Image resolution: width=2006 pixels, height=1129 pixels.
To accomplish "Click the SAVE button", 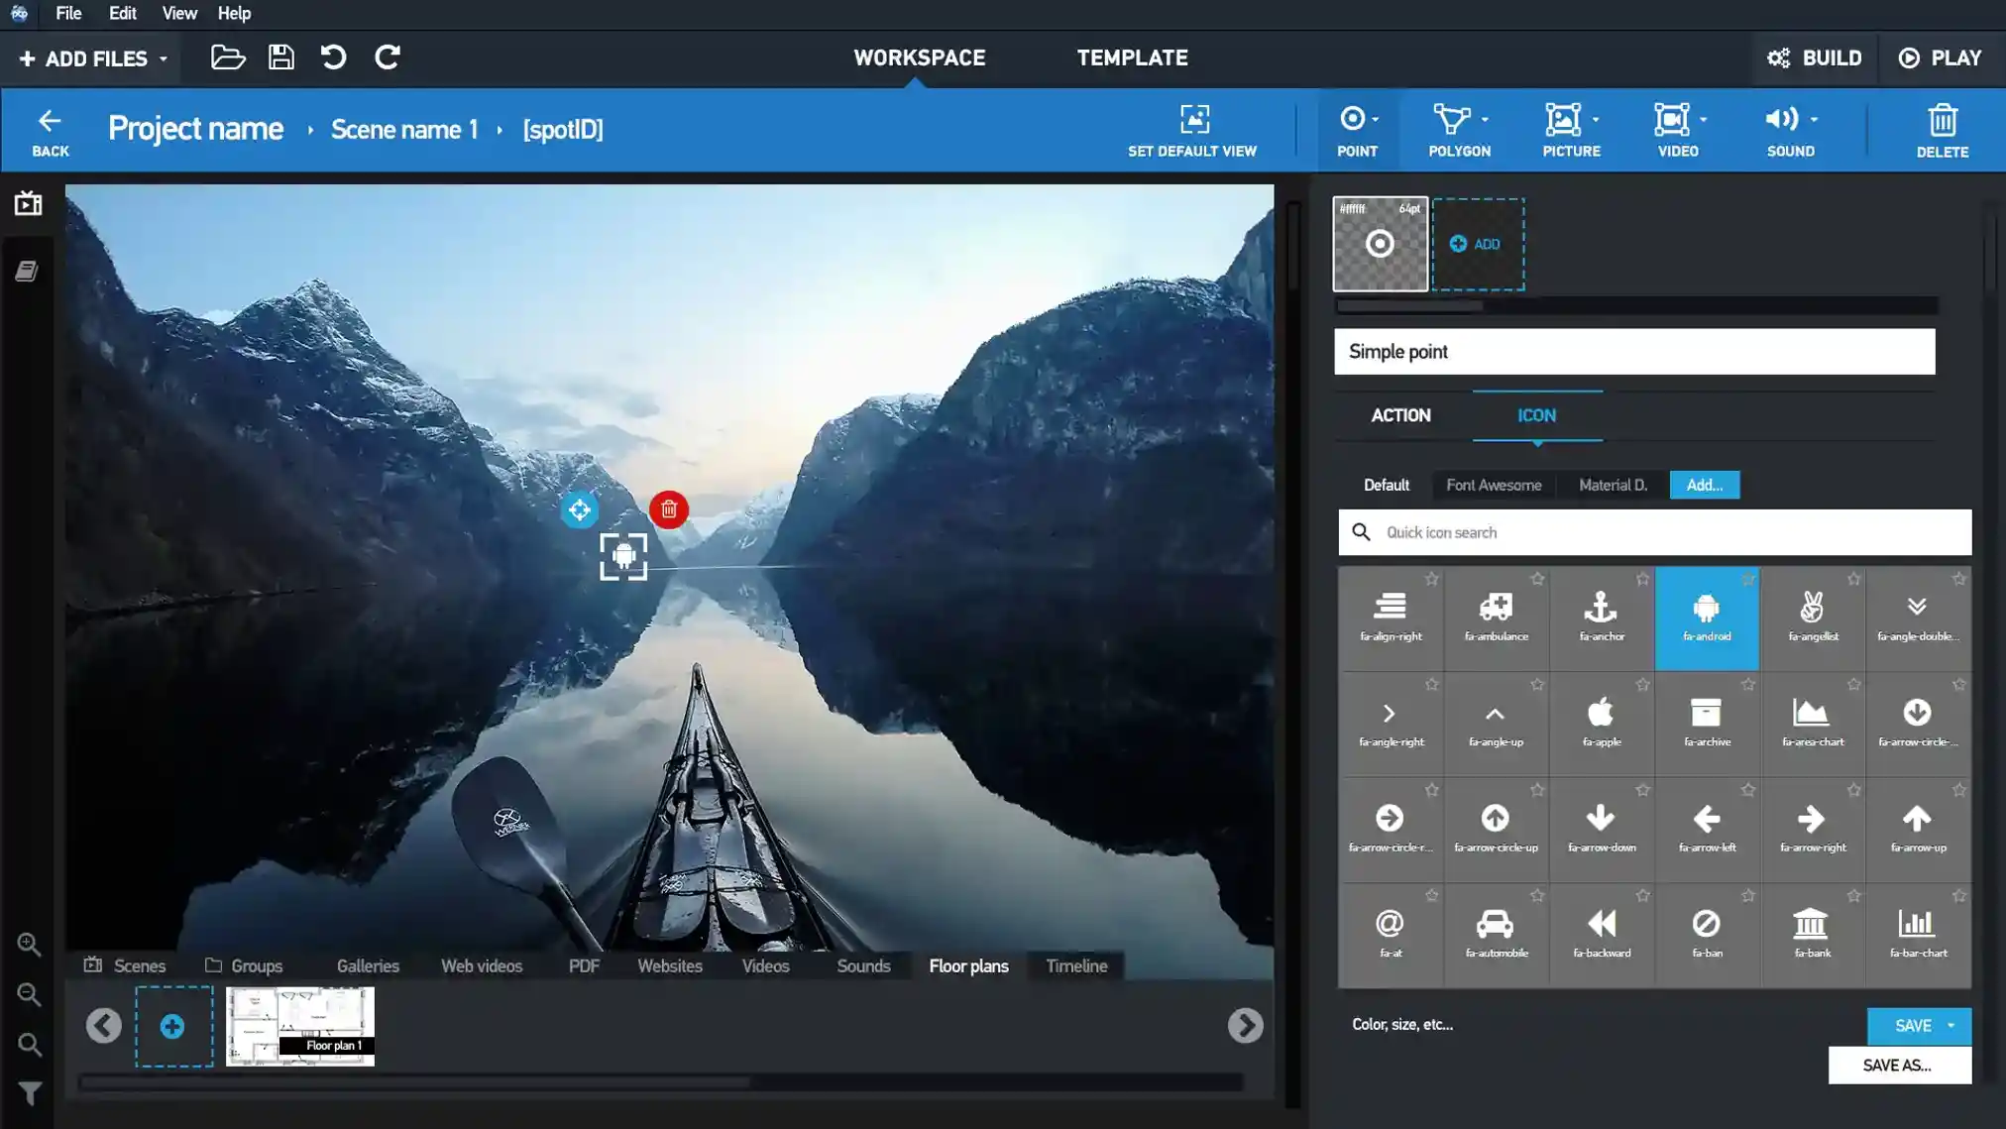I will pos(1914,1024).
